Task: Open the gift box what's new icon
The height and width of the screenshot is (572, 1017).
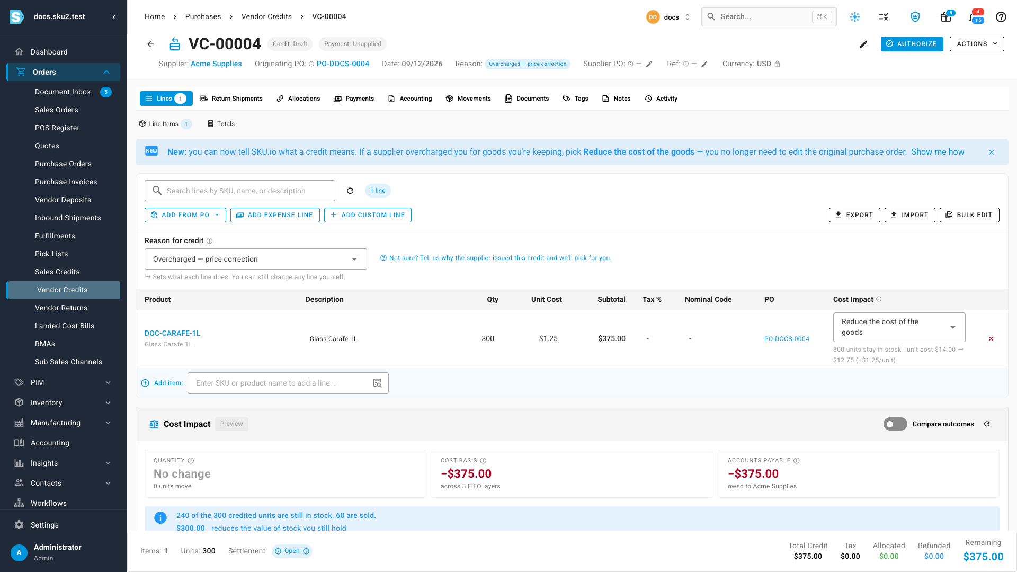Action: 945,17
